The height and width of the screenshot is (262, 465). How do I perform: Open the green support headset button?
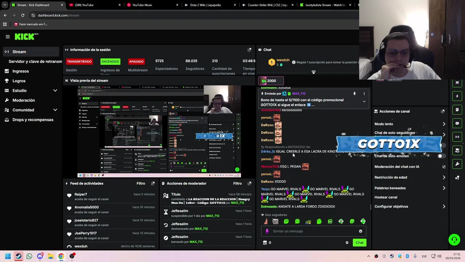(454, 239)
